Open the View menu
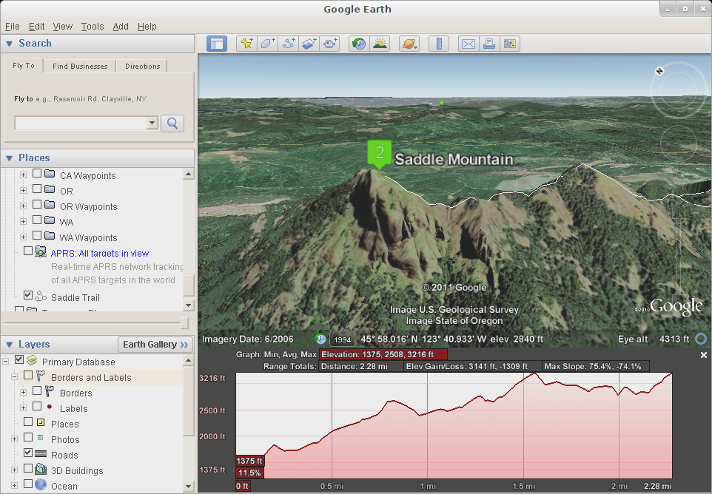Screen dimensions: 712x494 click(63, 27)
